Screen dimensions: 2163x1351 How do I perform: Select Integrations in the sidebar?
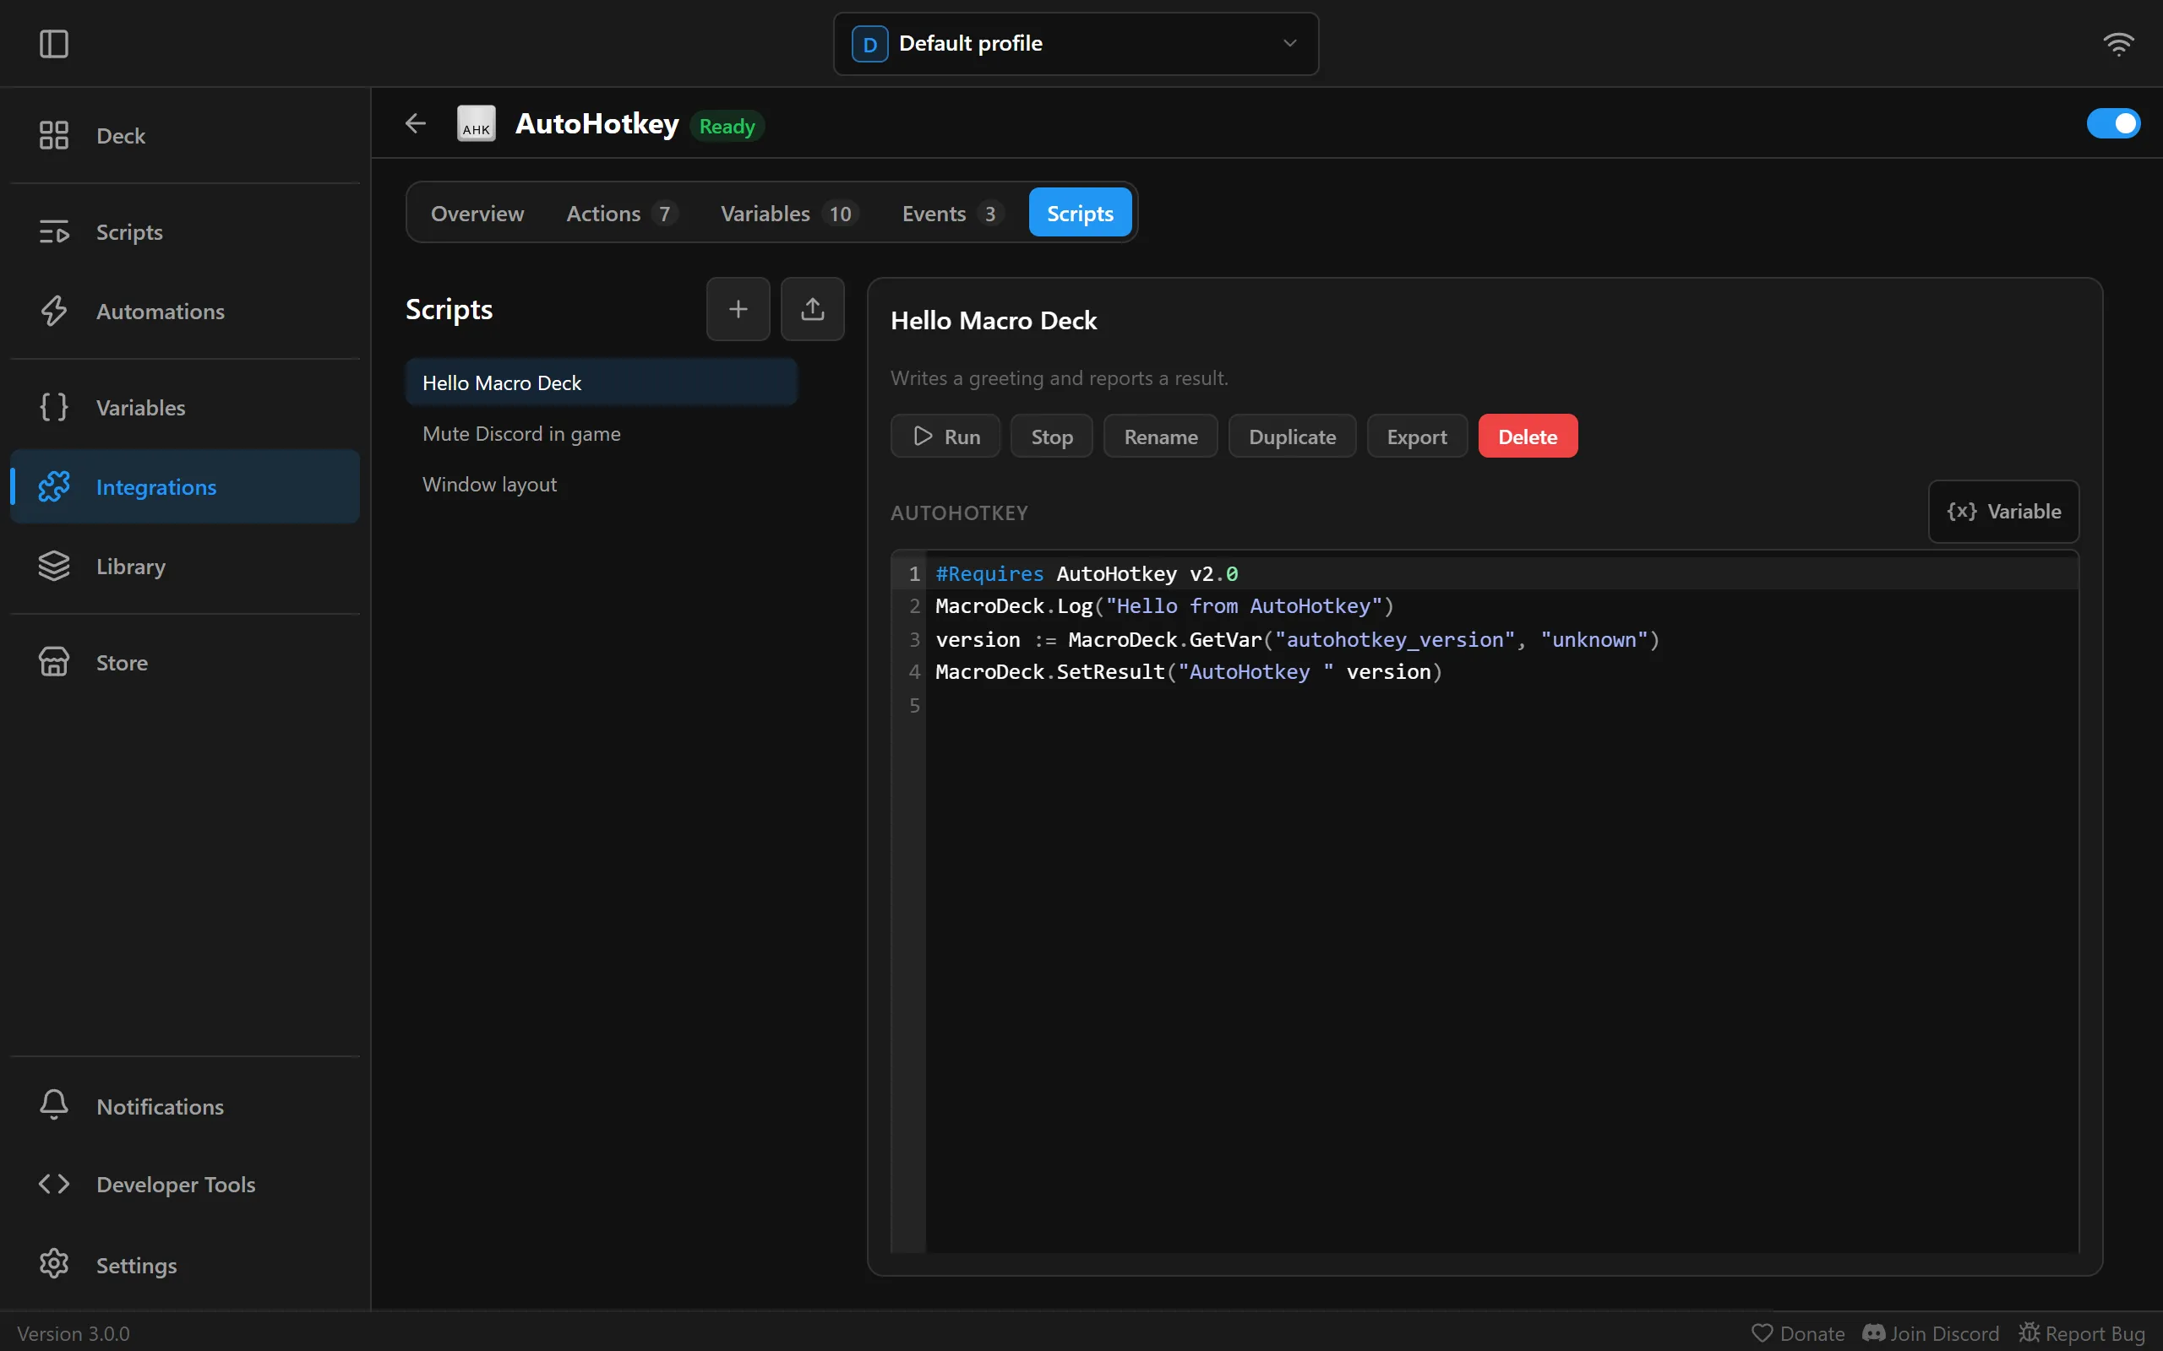tap(185, 486)
